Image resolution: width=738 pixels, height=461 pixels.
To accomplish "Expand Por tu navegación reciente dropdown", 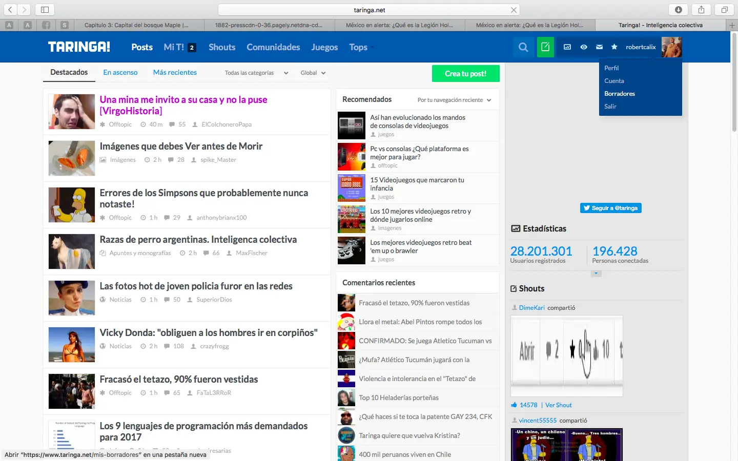I will click(x=454, y=100).
